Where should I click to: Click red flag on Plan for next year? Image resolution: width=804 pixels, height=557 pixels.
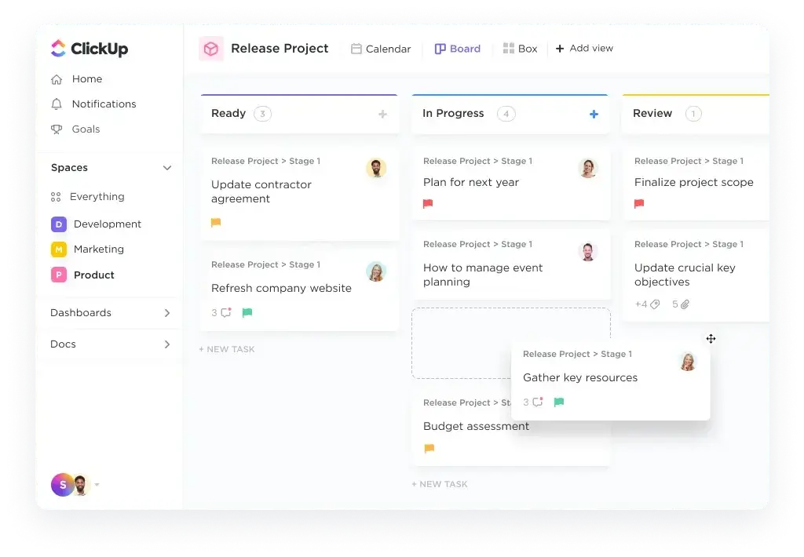(x=428, y=204)
